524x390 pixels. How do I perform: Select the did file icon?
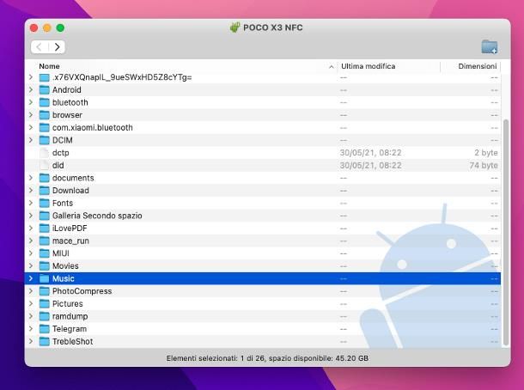44,166
